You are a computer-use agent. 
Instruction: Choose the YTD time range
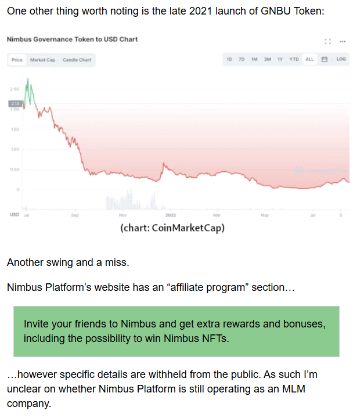point(294,59)
